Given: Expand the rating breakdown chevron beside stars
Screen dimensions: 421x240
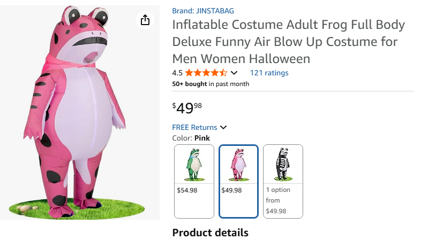Looking at the screenshot, I should [x=234, y=73].
